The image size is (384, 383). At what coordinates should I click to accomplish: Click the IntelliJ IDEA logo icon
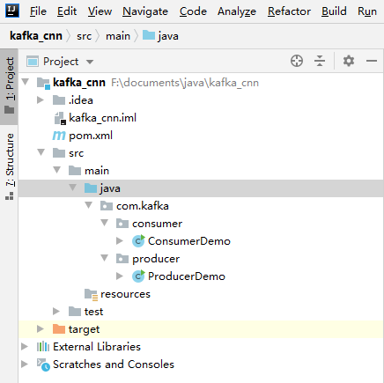(12, 11)
